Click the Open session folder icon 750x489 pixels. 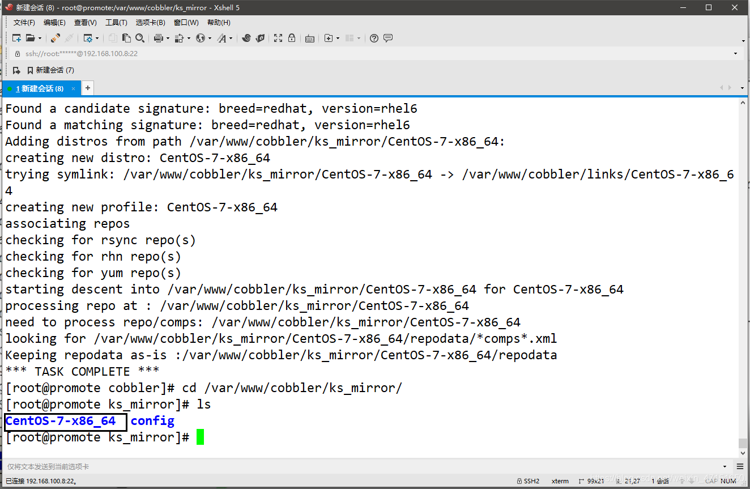click(x=30, y=39)
